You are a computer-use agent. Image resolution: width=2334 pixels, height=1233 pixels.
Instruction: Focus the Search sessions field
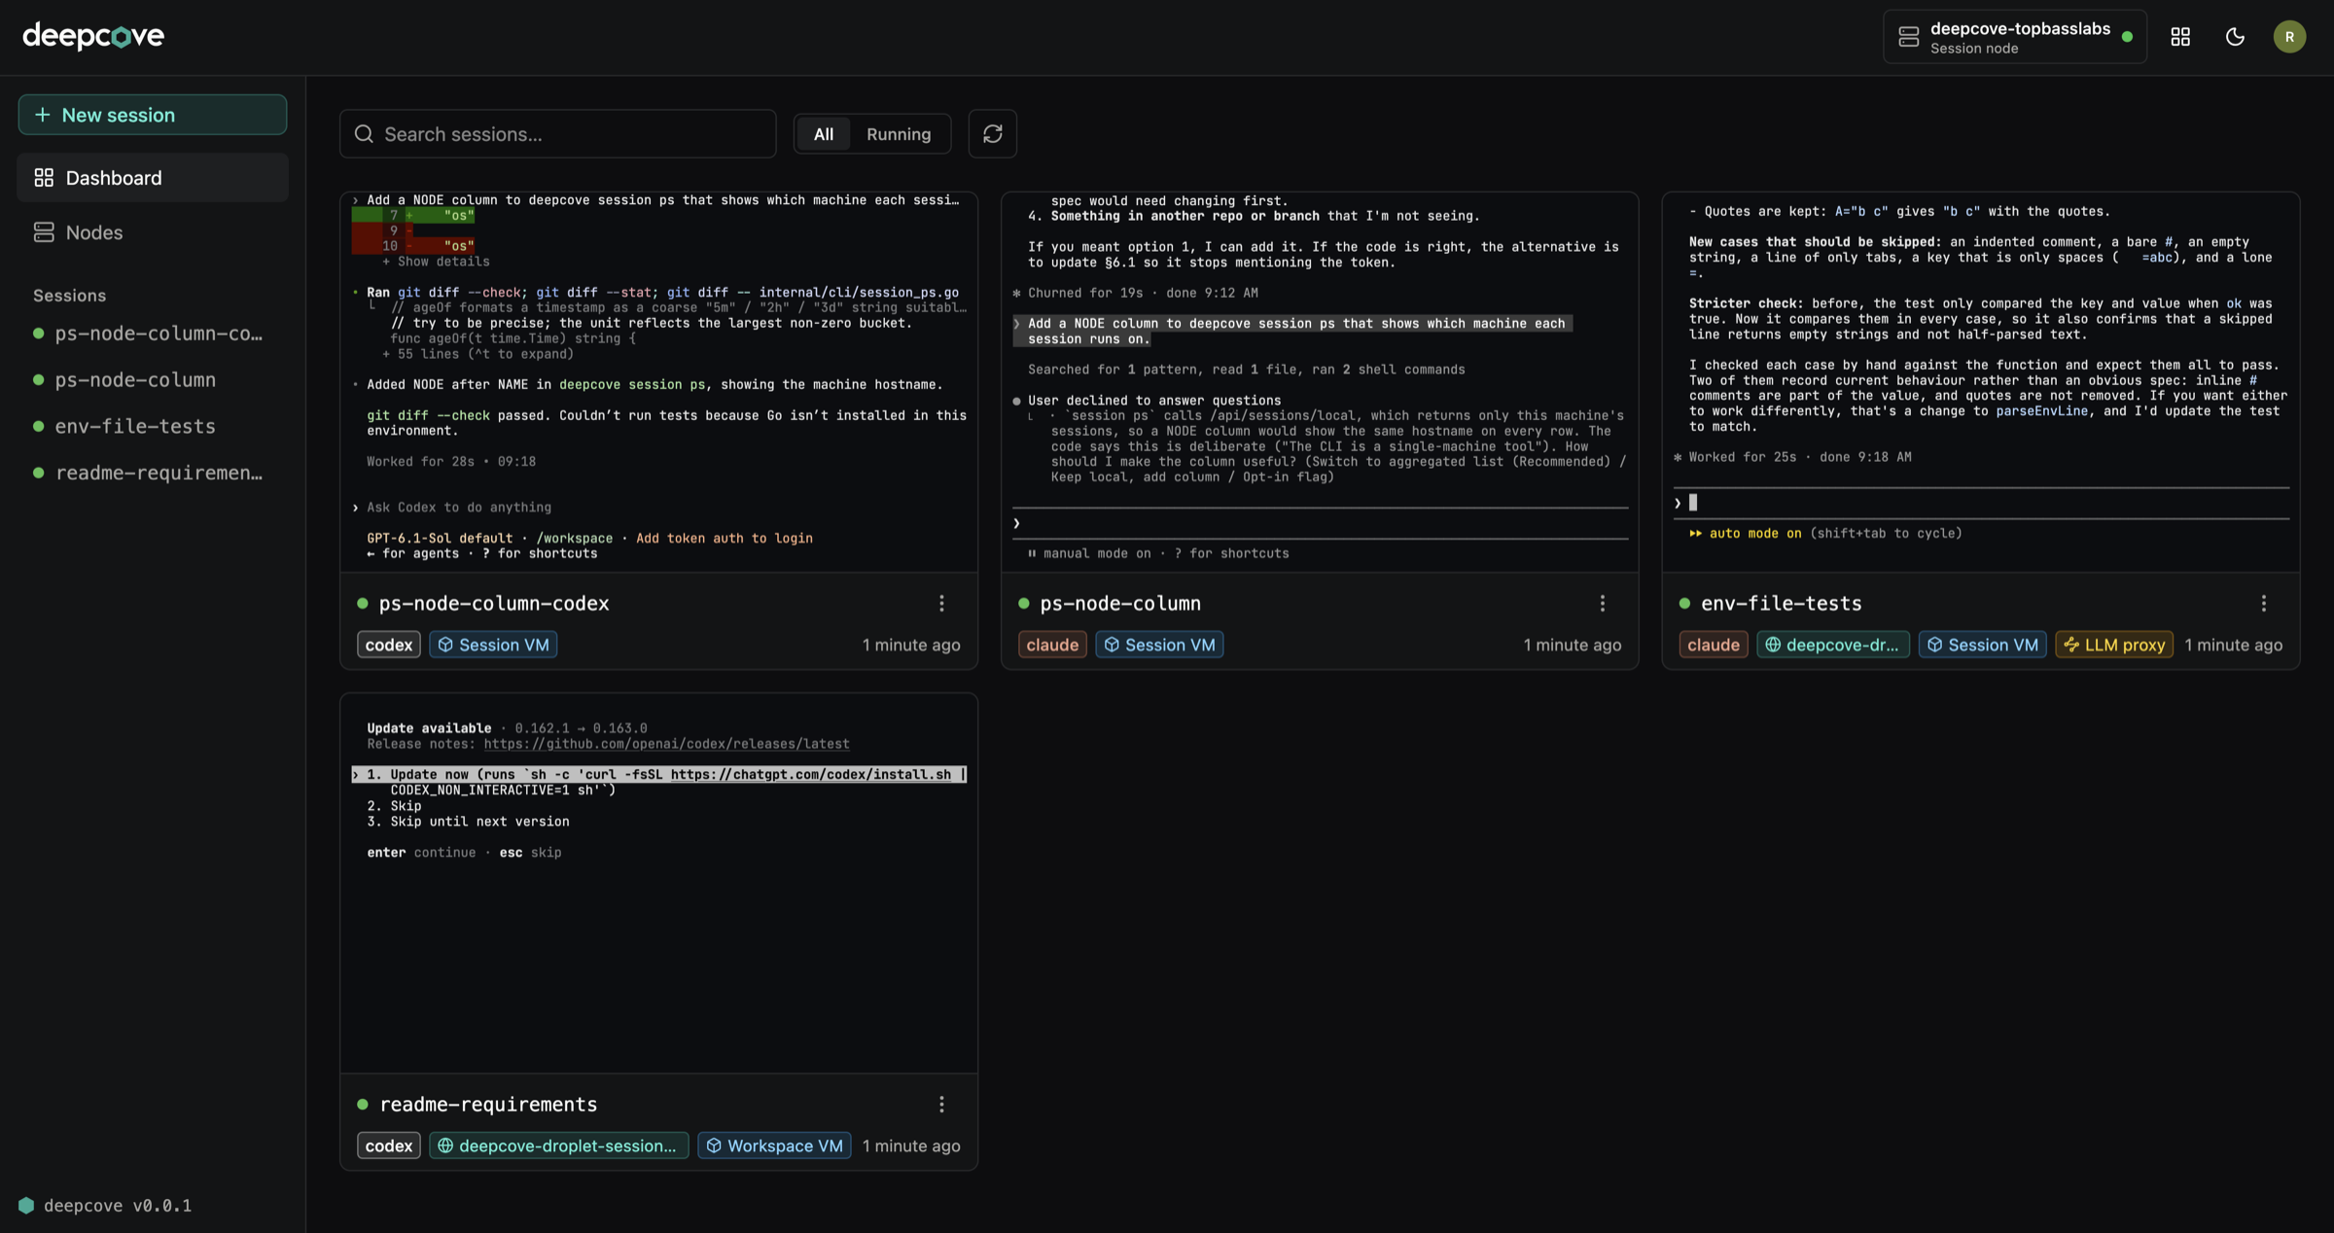(x=557, y=133)
